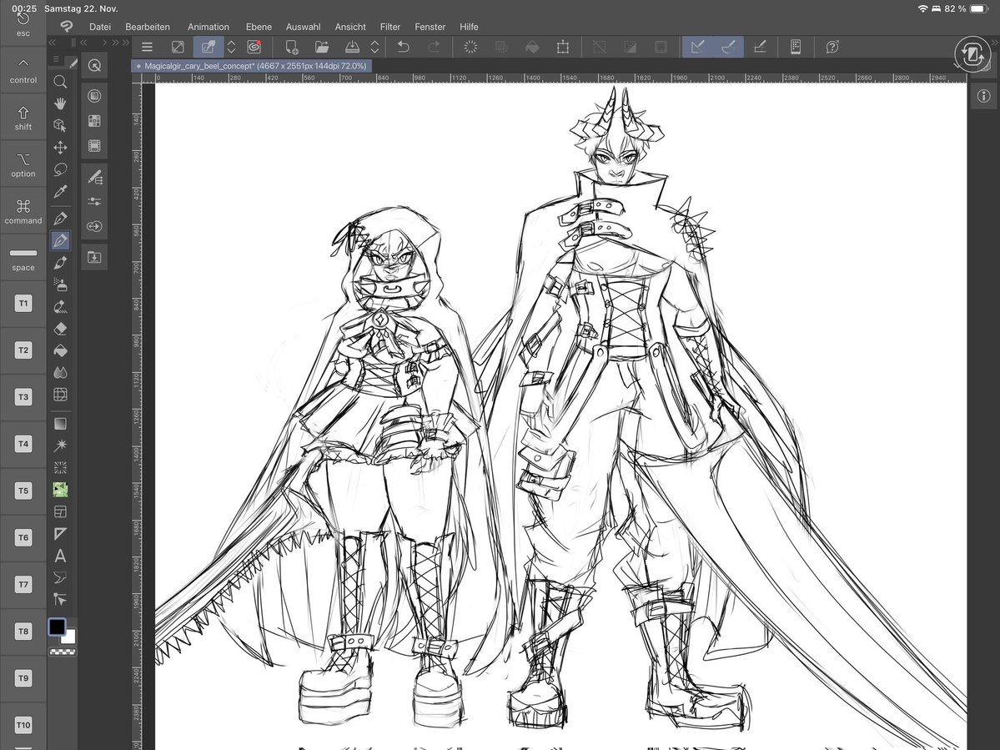
Task: Open the Quick Access panel icon
Action: pos(94,66)
